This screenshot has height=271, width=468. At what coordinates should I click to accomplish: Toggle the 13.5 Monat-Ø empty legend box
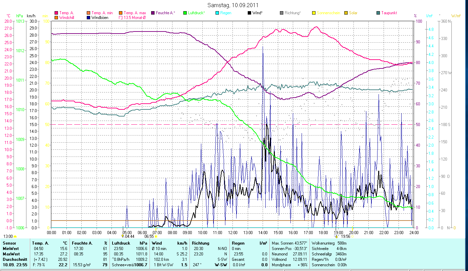pos(121,18)
